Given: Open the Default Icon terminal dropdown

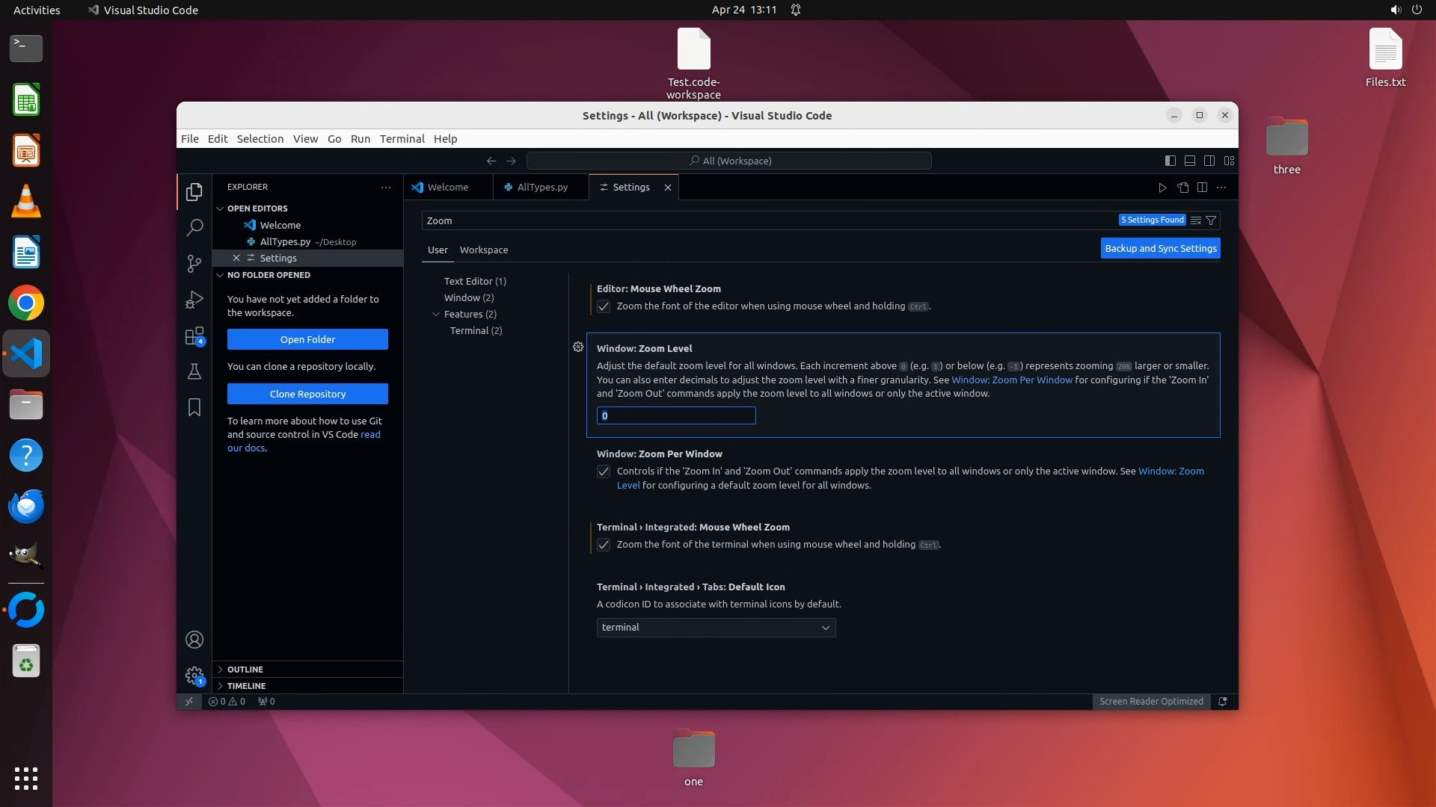Looking at the screenshot, I should tap(716, 628).
